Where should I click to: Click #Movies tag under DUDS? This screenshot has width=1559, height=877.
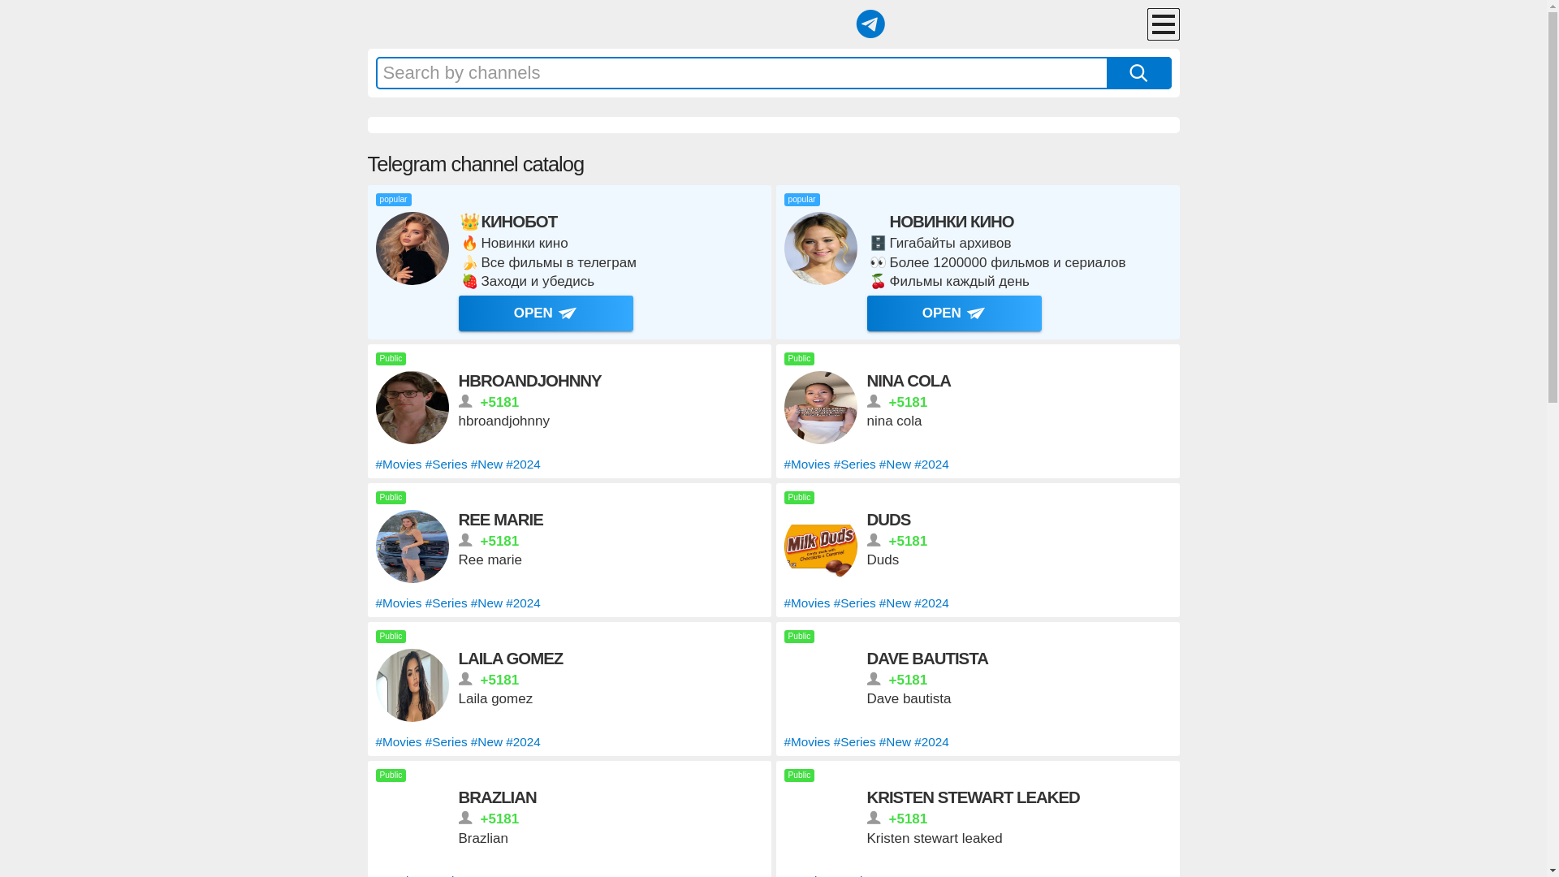807,603
